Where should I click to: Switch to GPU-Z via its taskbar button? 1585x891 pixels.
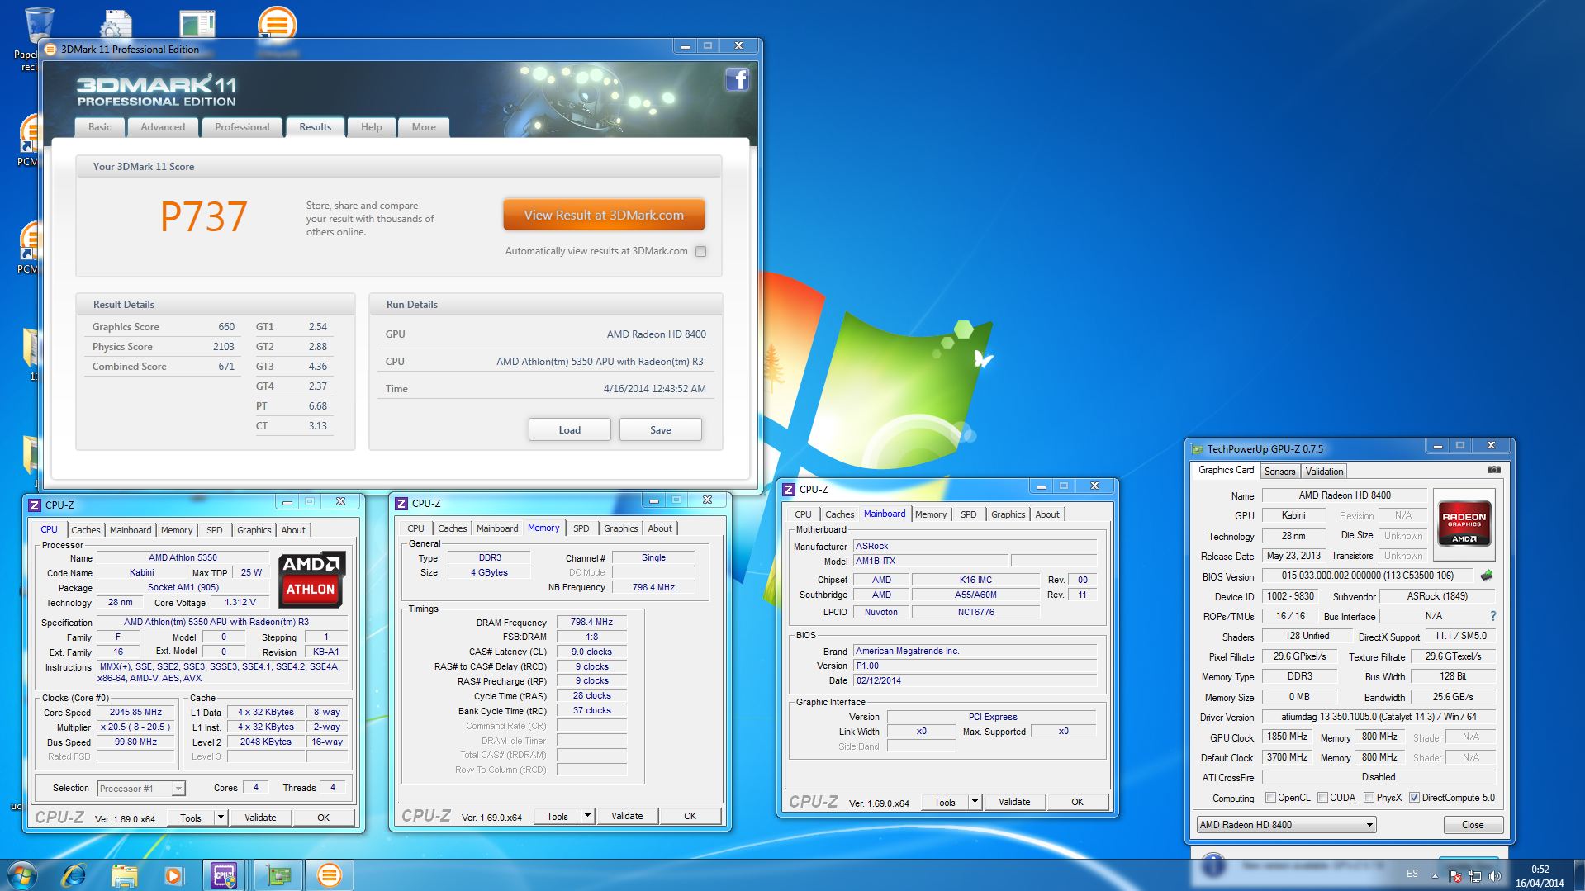pyautogui.click(x=278, y=875)
